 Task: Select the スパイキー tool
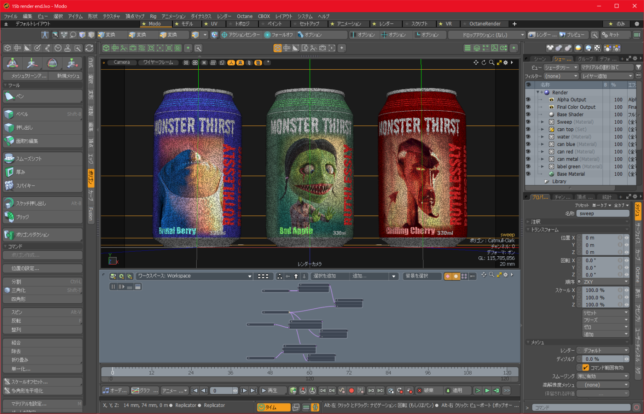point(42,185)
